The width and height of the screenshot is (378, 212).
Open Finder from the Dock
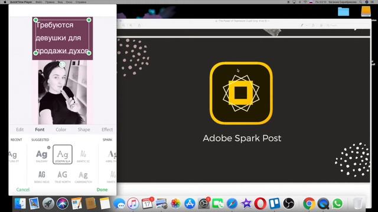[x=20, y=204]
